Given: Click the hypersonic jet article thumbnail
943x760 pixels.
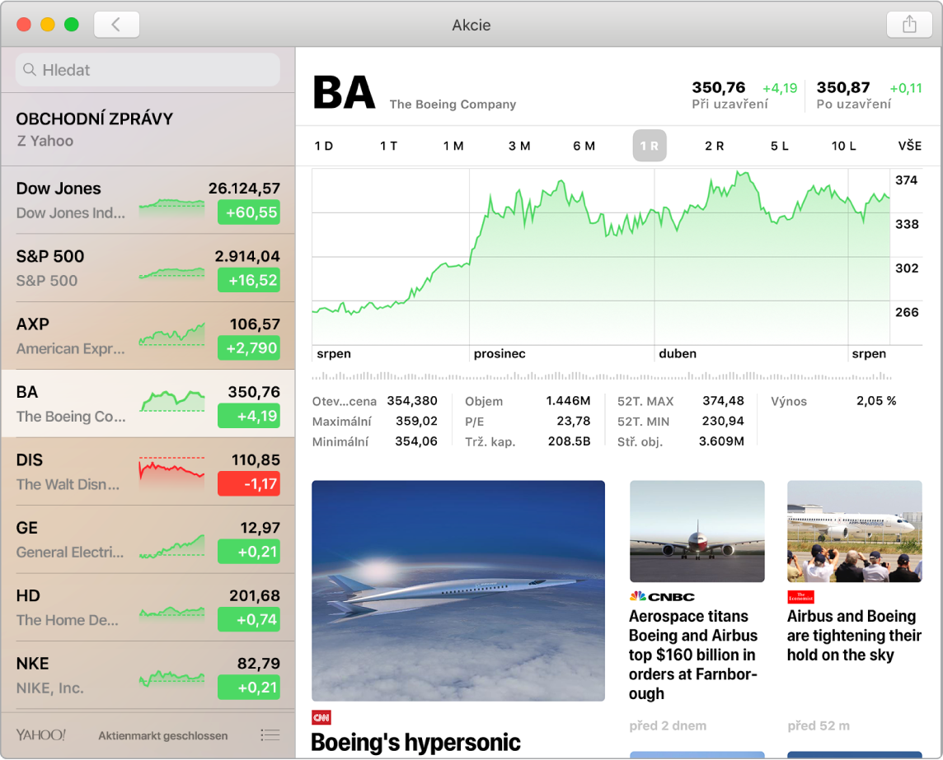Looking at the screenshot, I should pyautogui.click(x=458, y=590).
